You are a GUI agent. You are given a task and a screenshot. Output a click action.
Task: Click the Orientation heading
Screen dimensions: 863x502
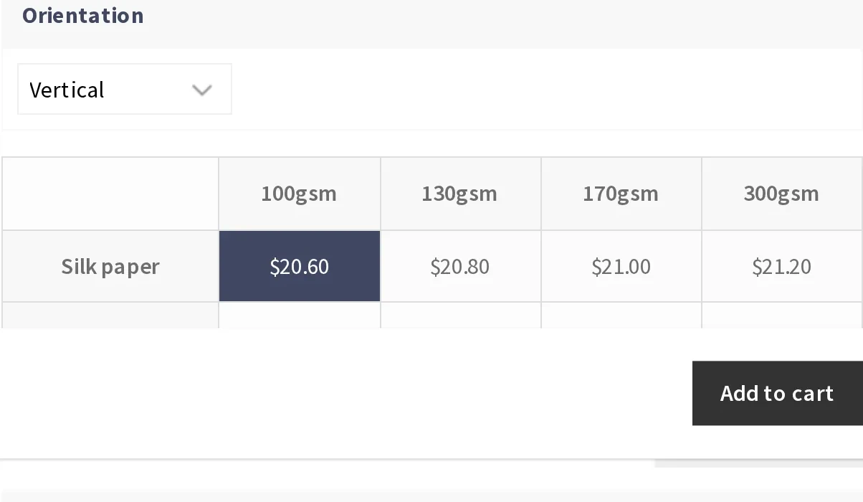pyautogui.click(x=83, y=15)
